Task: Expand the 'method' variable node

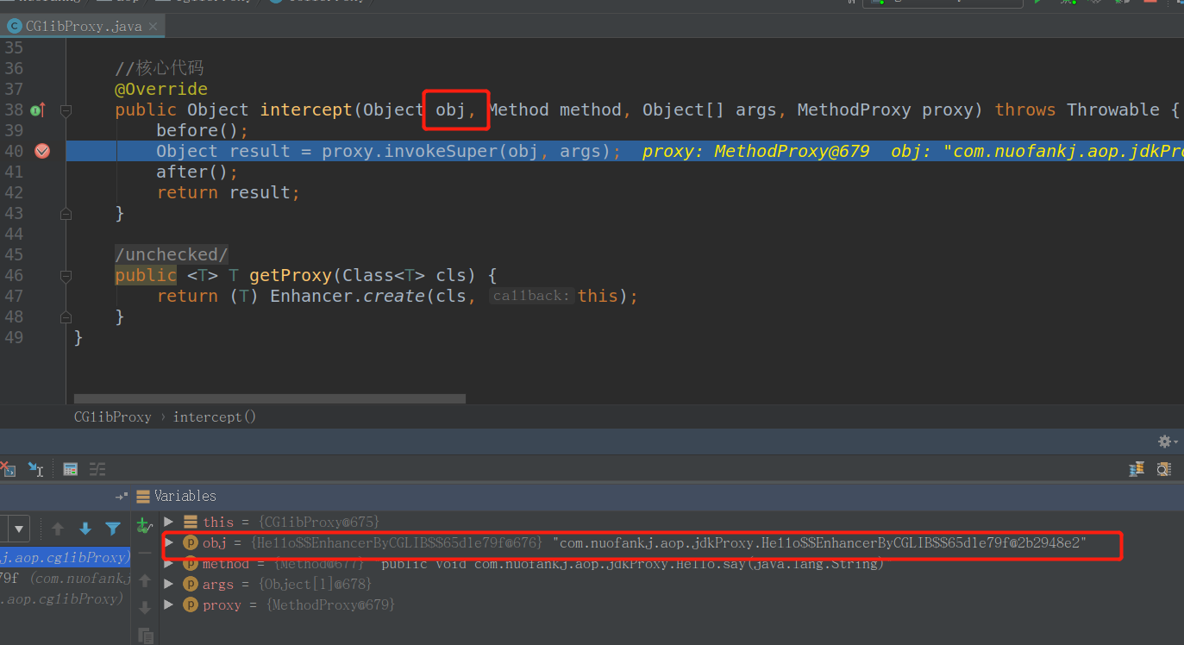Action: [169, 563]
